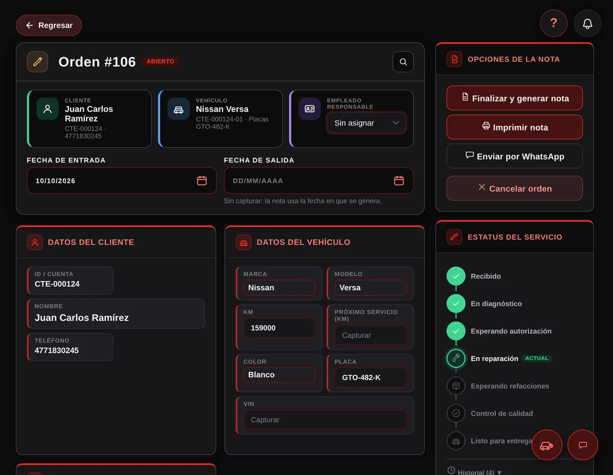Click the Orden #106 heading
This screenshot has width=613, height=475.
click(x=97, y=62)
